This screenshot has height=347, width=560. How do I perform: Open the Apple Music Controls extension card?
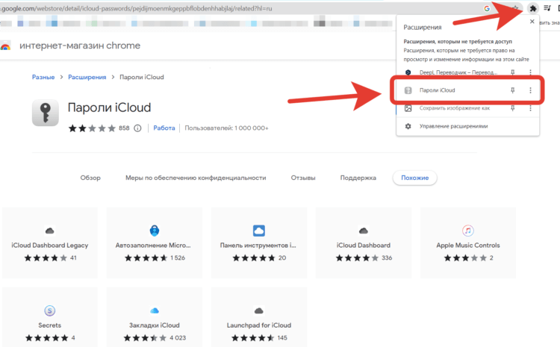click(x=468, y=243)
